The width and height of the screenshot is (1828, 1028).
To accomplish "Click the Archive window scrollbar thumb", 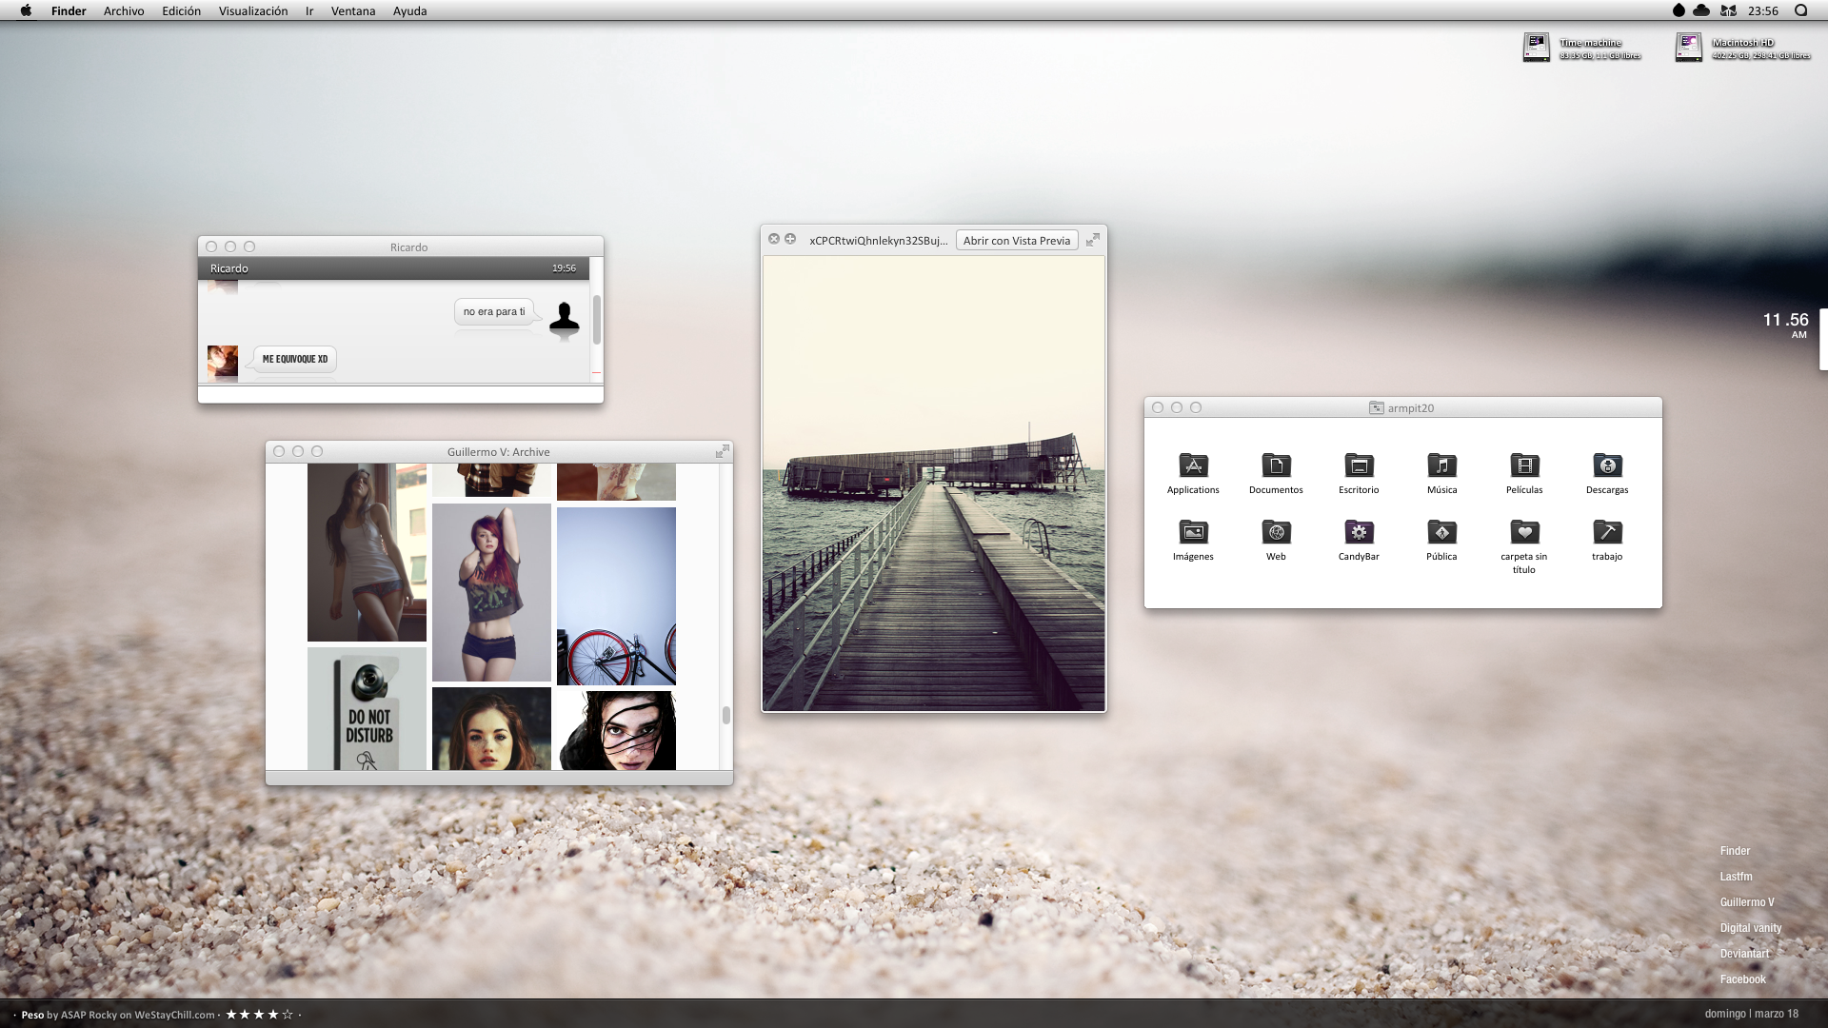I will coord(725,715).
